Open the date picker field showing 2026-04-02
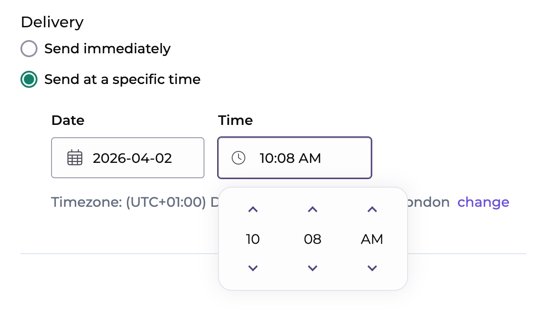Viewport: 546px width, 330px height. click(x=128, y=157)
